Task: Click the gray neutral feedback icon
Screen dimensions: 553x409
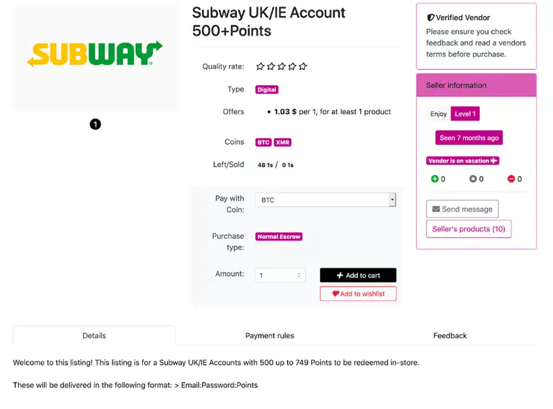Action: tap(473, 179)
